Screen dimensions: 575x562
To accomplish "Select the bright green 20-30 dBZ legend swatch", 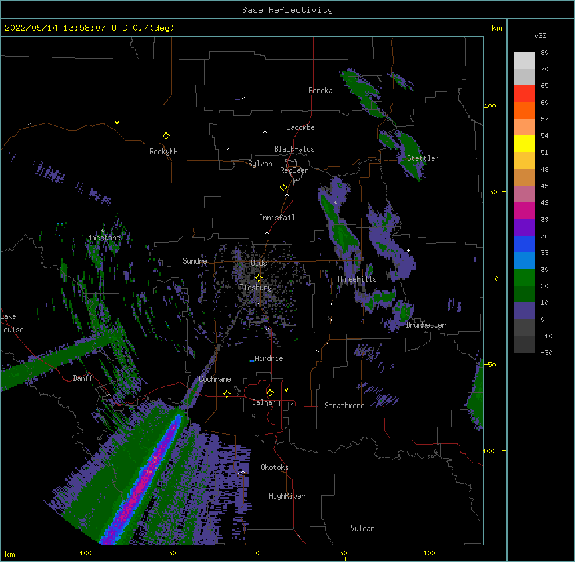I will pos(524,278).
